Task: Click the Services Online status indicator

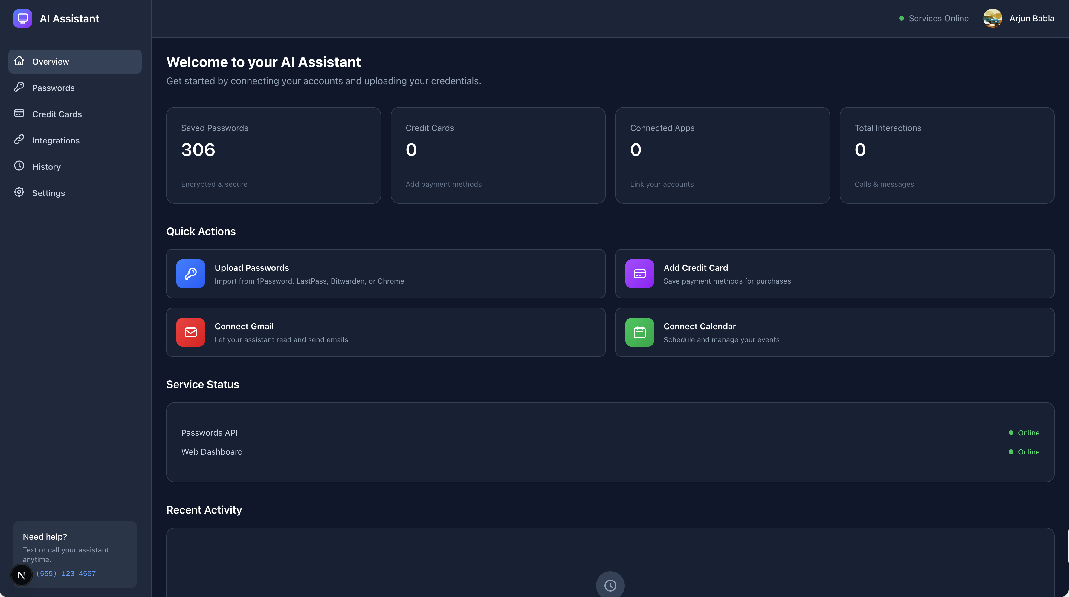Action: [934, 18]
